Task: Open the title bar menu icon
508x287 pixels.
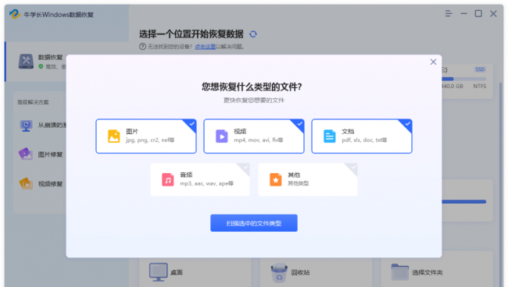Action: (449, 13)
